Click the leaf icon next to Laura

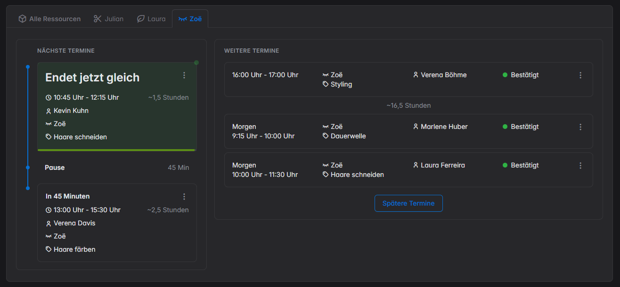(x=140, y=19)
